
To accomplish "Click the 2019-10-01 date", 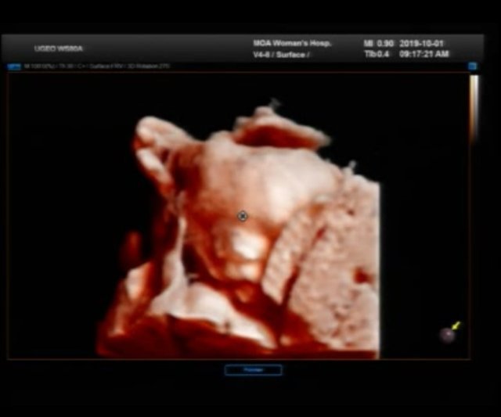I will [x=421, y=44].
